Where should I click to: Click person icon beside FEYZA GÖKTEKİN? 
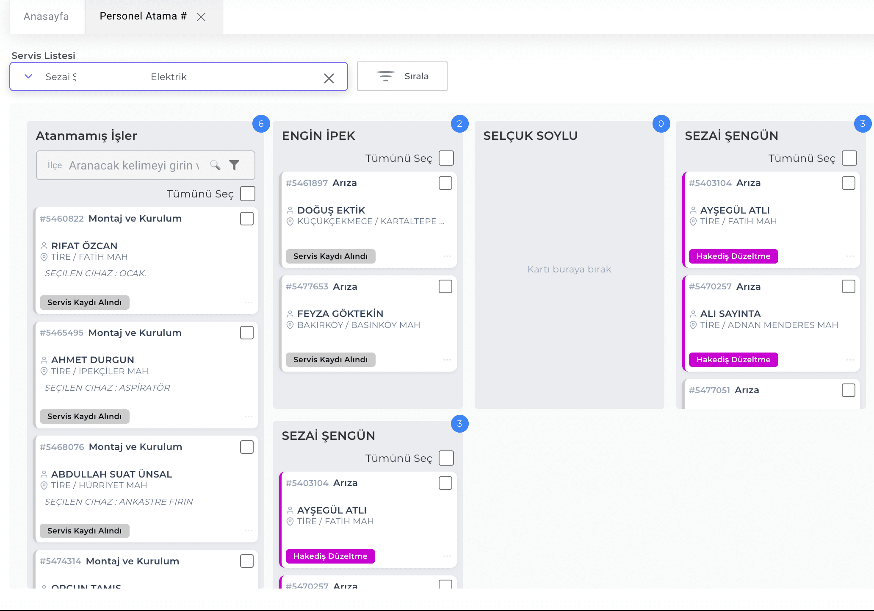(290, 314)
